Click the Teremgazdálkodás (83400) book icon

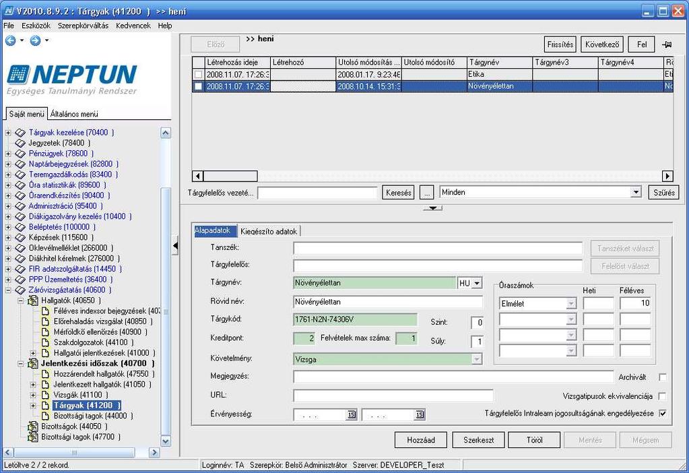click(x=20, y=175)
